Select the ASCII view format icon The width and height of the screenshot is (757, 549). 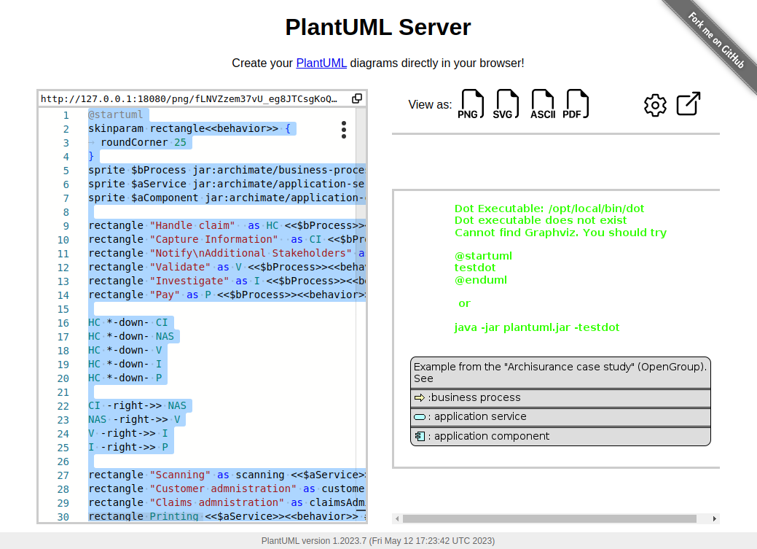542,104
